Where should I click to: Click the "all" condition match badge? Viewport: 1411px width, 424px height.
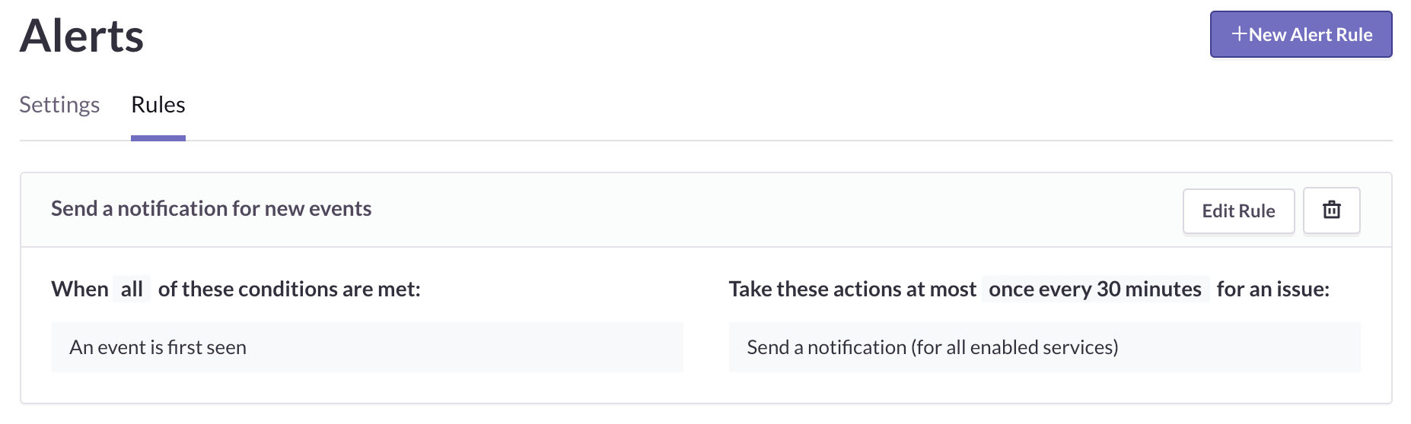132,289
